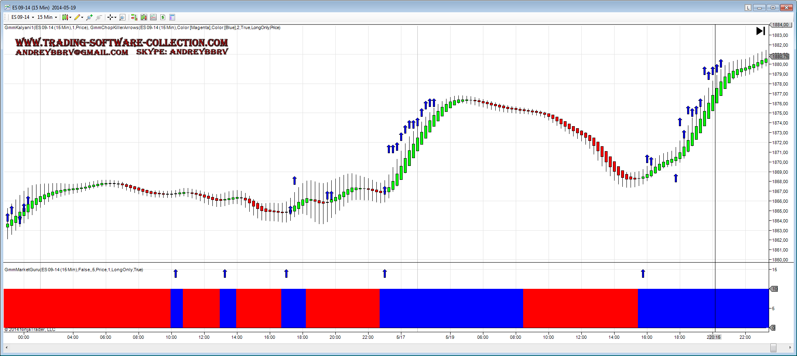Click the 1880,75 current price marker
This screenshot has height=356, width=797.
point(780,57)
